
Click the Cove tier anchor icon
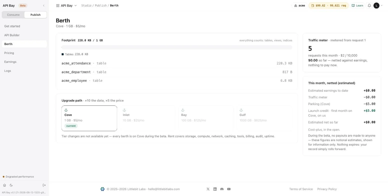click(66, 110)
